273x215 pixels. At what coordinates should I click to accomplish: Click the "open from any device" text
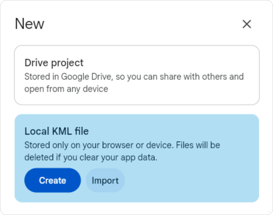pyautogui.click(x=66, y=89)
